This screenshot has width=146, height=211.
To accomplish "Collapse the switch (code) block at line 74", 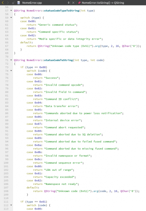I will [11, 71].
